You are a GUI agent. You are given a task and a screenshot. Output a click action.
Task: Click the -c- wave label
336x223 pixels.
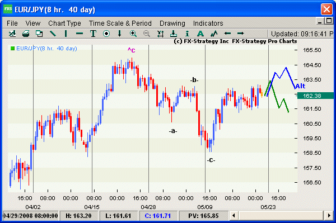pyautogui.click(x=211, y=160)
